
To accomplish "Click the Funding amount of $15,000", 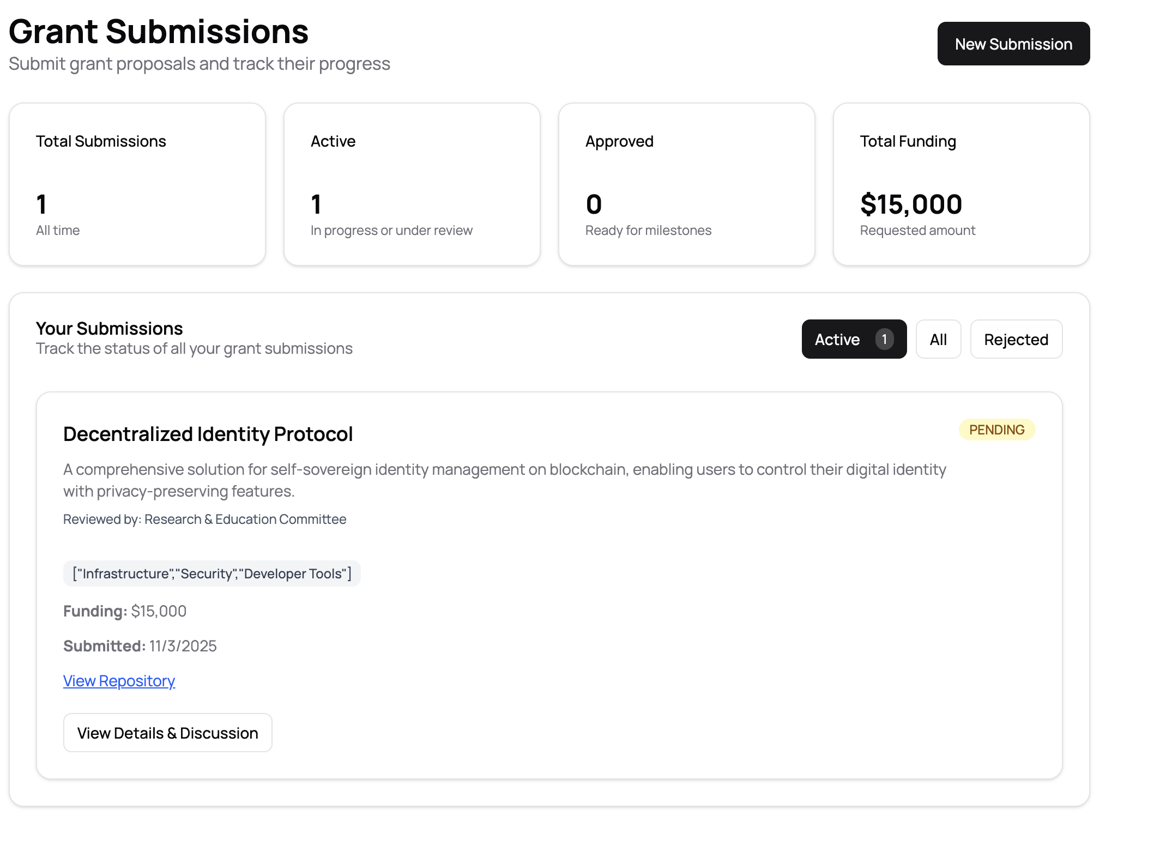I will [124, 611].
